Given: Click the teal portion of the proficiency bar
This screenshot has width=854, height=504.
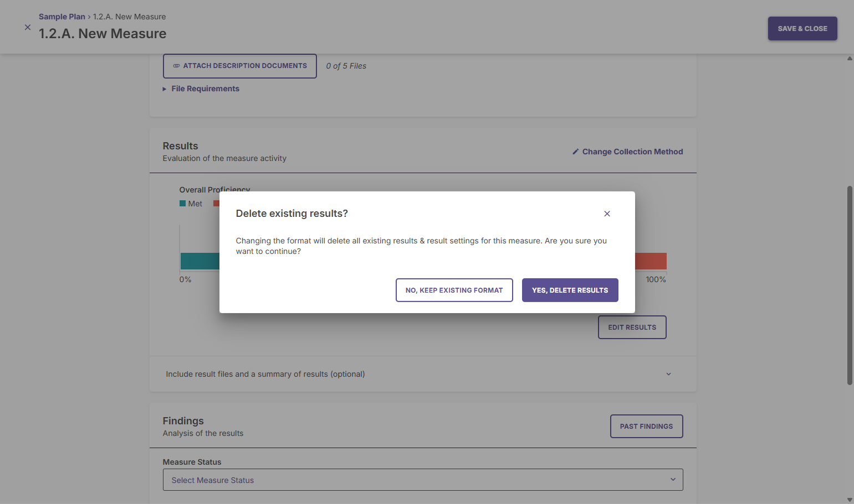Looking at the screenshot, I should point(200,261).
